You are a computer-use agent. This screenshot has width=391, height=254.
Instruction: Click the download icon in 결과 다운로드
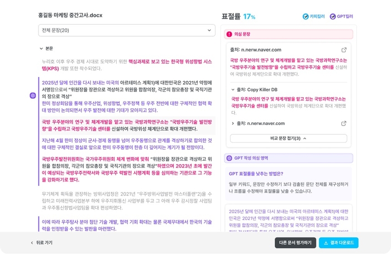pyautogui.click(x=326, y=243)
